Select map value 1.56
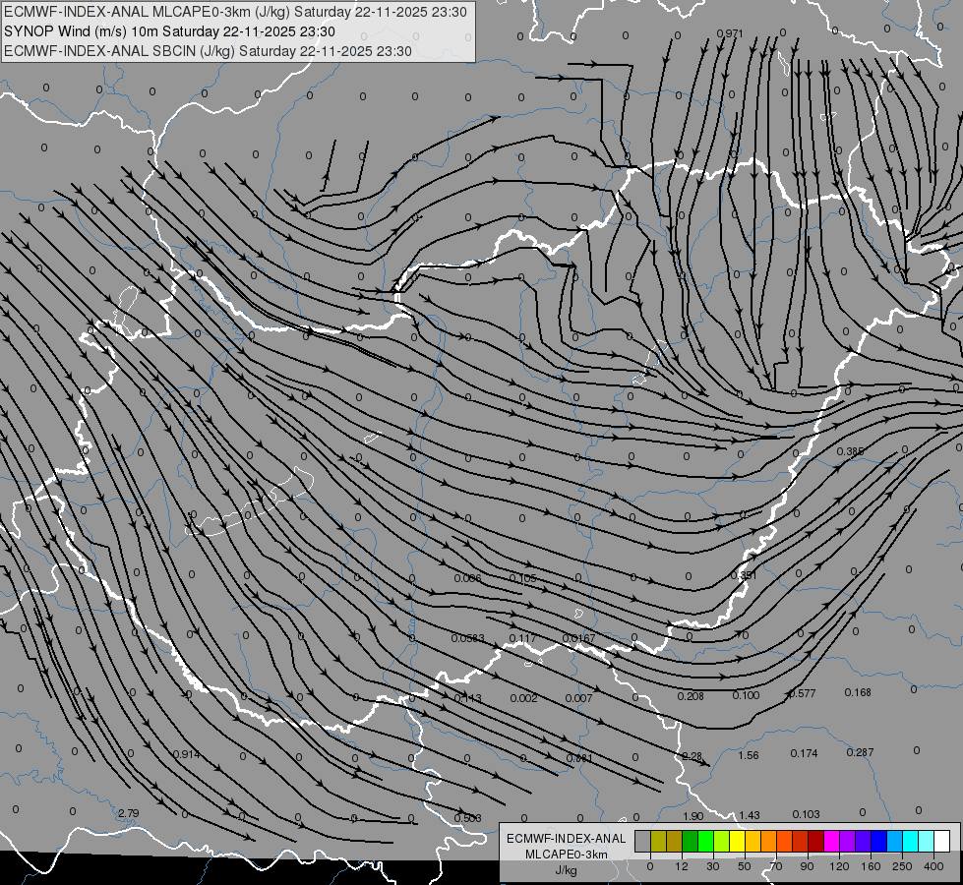 (748, 755)
